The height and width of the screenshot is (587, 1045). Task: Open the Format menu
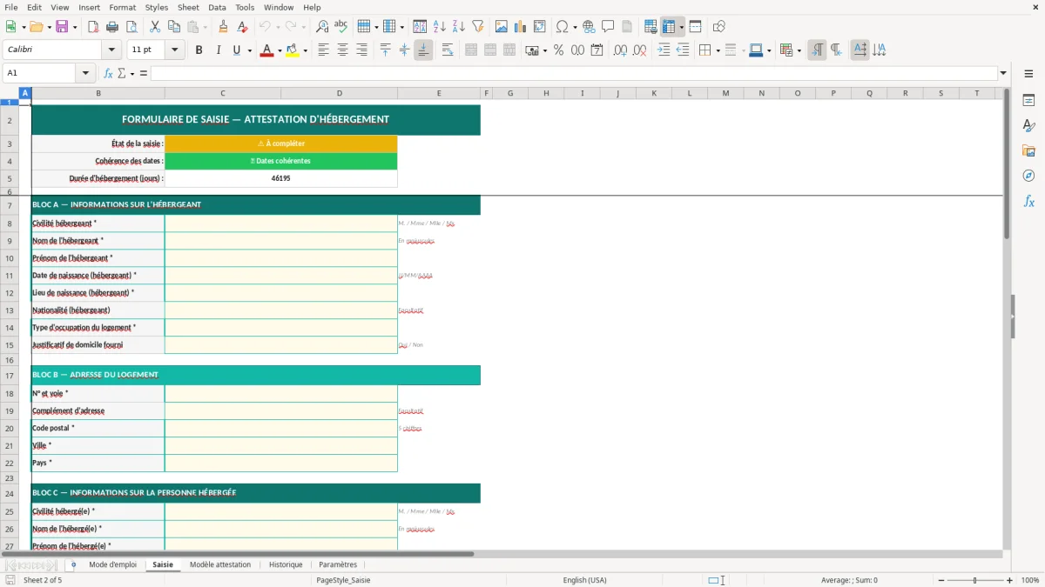(x=122, y=7)
